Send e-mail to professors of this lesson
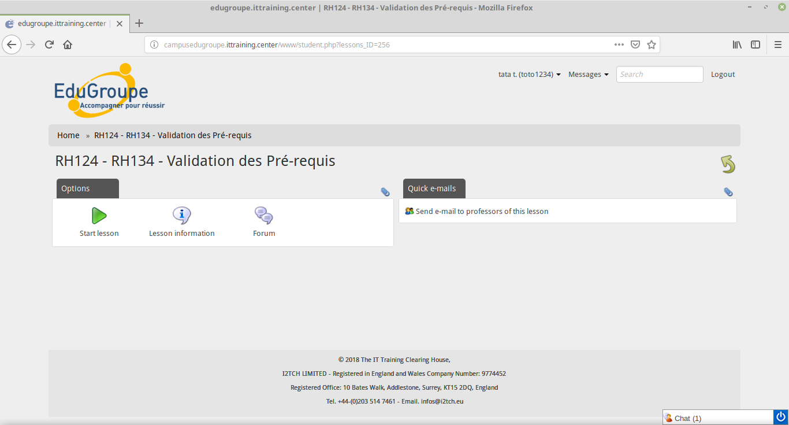Image resolution: width=789 pixels, height=425 pixels. (482, 212)
